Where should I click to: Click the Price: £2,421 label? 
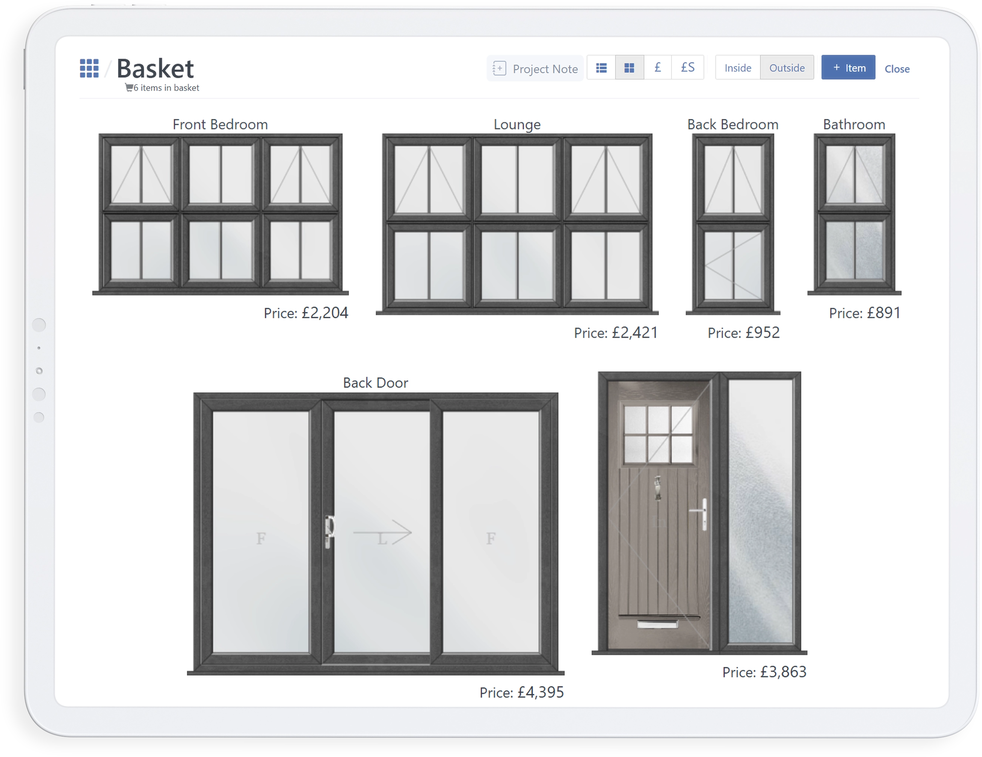click(x=616, y=333)
